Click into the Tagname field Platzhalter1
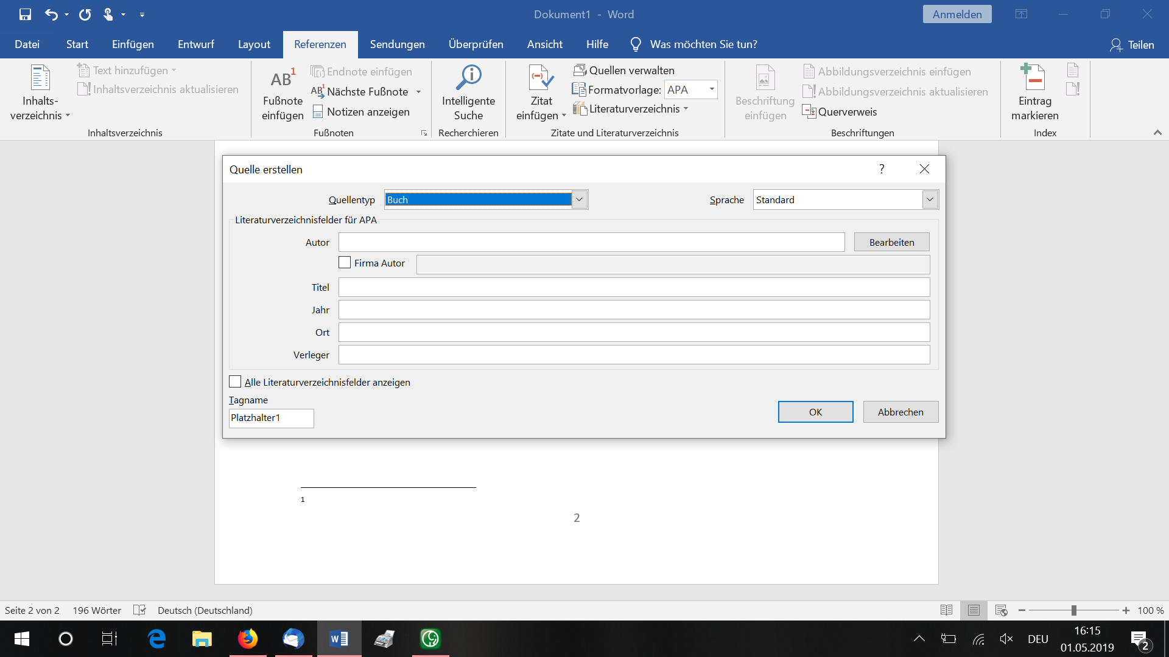 point(271,418)
